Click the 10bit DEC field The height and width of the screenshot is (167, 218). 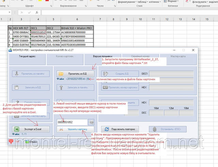click(x=186, y=113)
